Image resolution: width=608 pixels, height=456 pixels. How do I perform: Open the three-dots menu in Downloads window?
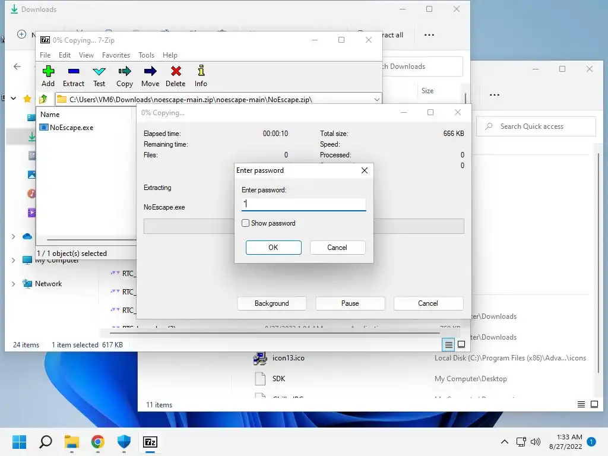point(429,35)
